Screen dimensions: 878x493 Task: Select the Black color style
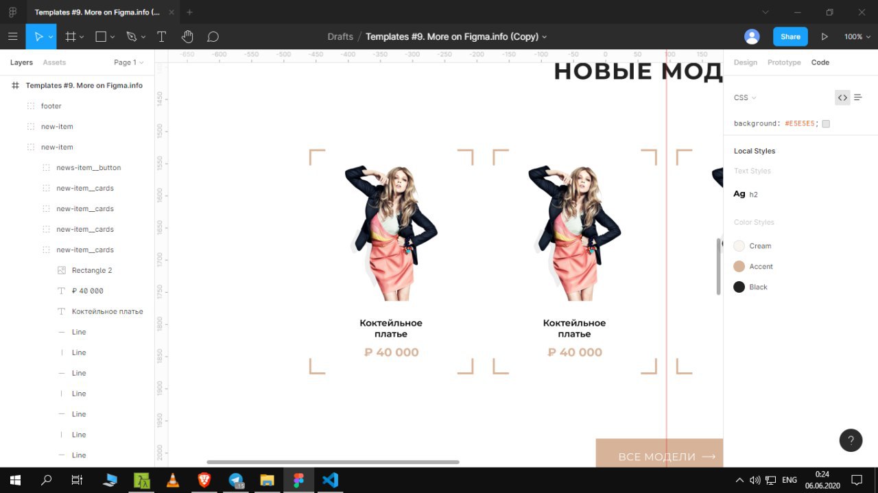click(x=750, y=287)
